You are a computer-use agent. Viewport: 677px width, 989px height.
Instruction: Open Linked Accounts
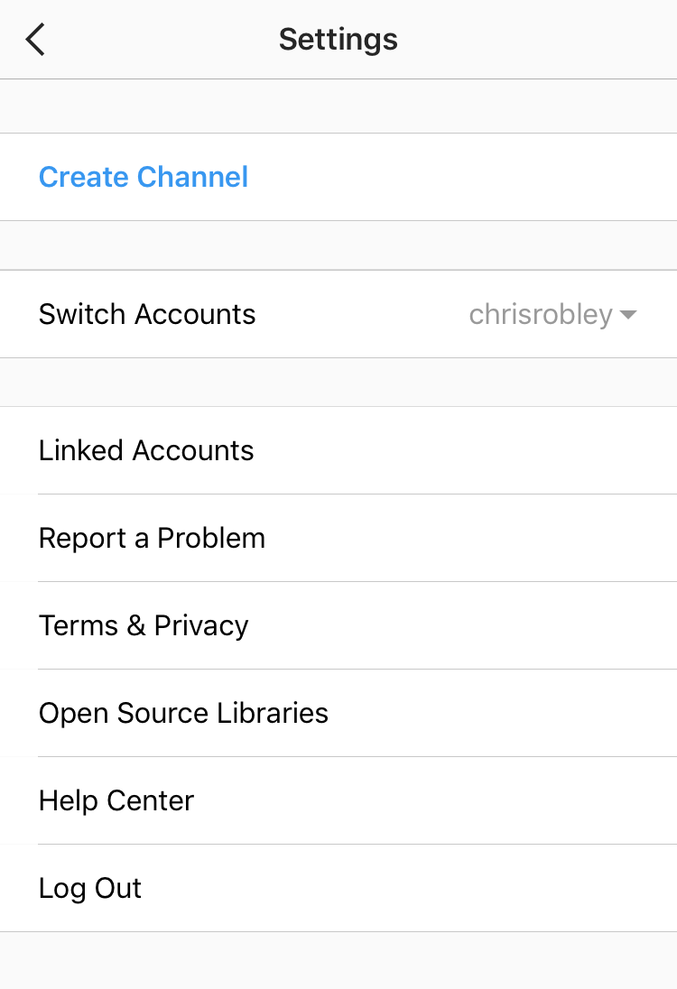pyautogui.click(x=145, y=450)
